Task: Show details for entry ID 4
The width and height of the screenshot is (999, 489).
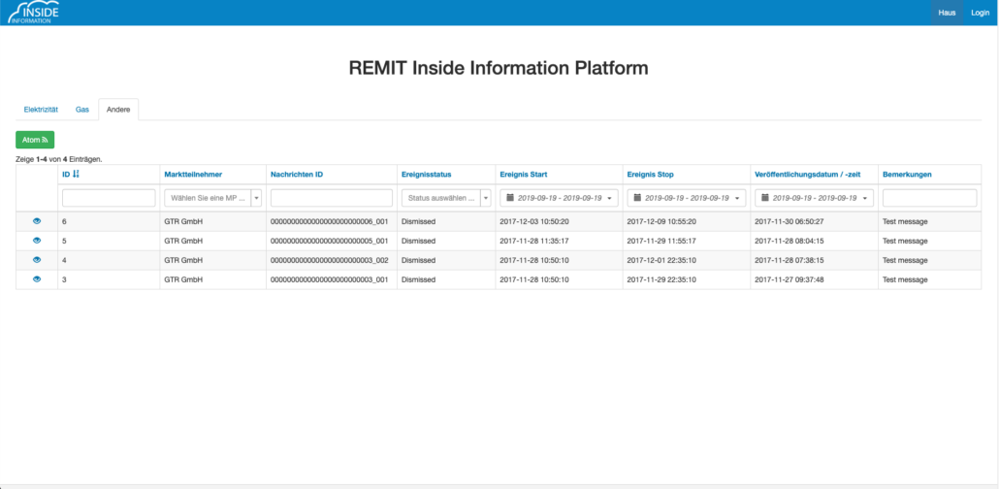Action: pyautogui.click(x=37, y=260)
